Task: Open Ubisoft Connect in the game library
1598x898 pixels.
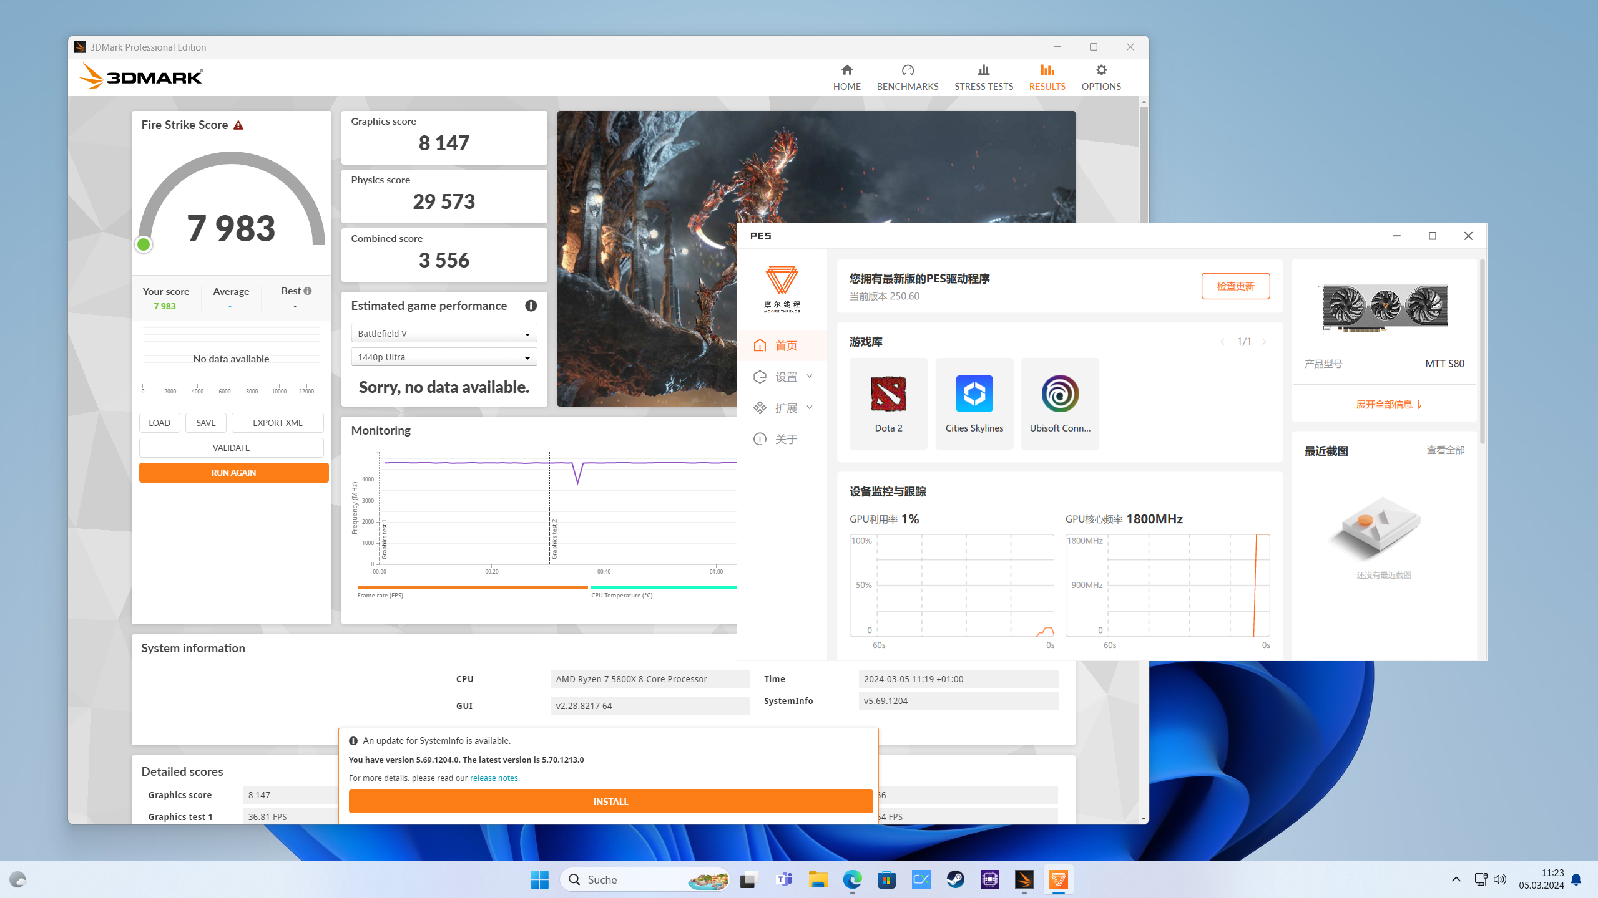Action: tap(1059, 402)
